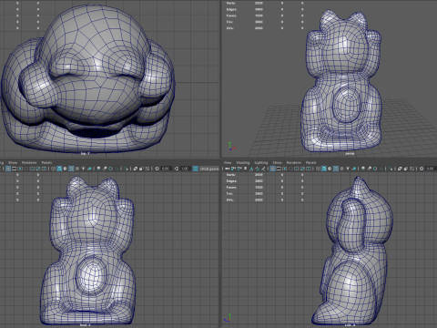Click Bookmarks icon in side view toolbar

pos(245,169)
